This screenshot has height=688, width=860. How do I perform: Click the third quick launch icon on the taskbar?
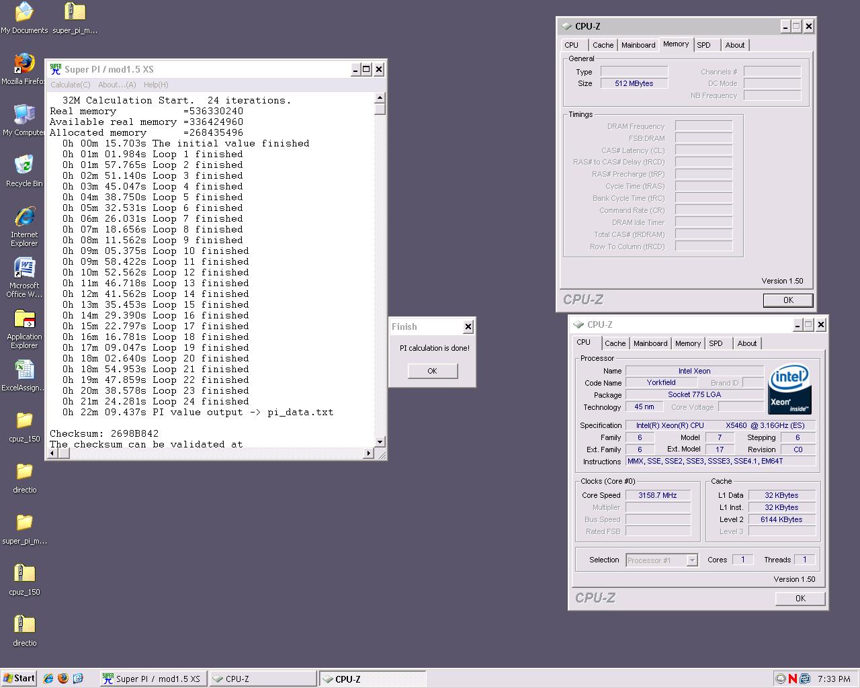pyautogui.click(x=78, y=679)
